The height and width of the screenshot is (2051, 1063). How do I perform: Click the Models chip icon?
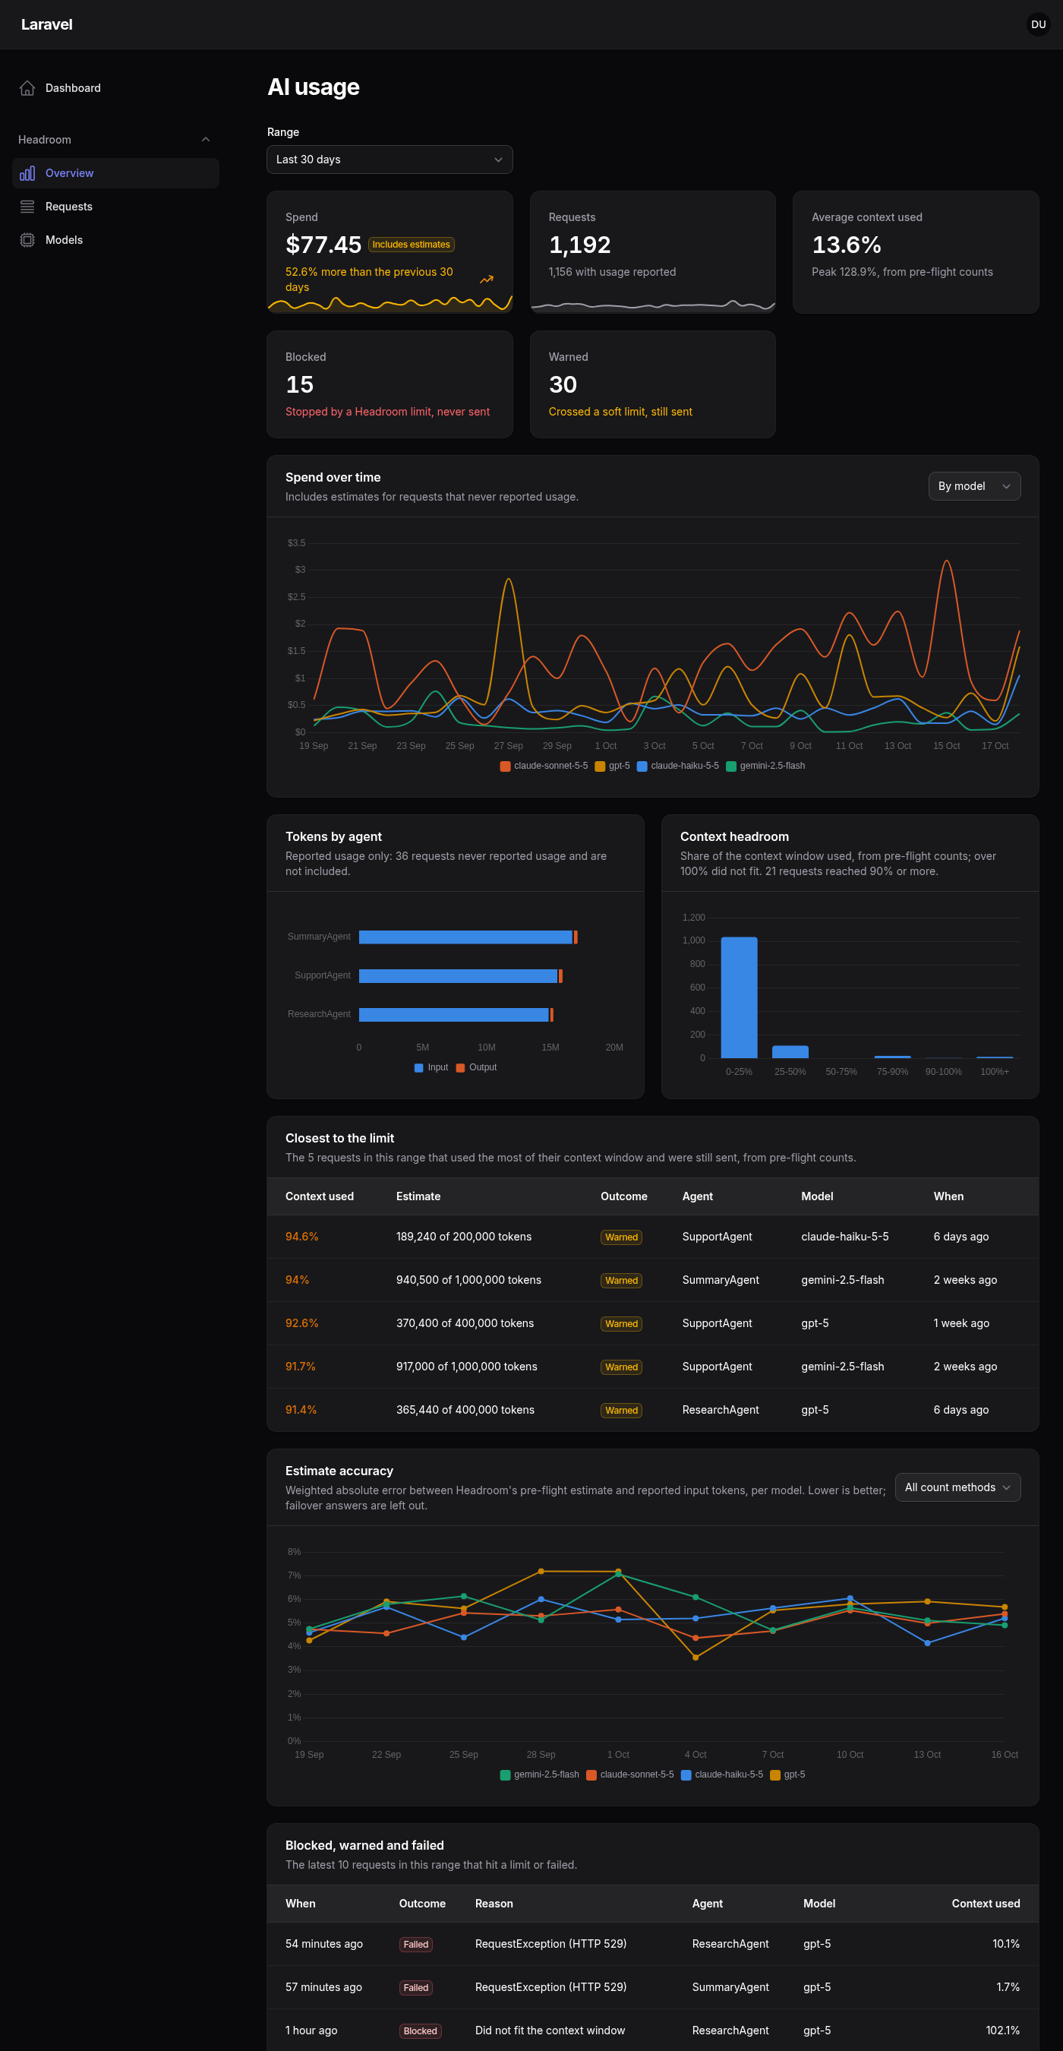(x=27, y=241)
